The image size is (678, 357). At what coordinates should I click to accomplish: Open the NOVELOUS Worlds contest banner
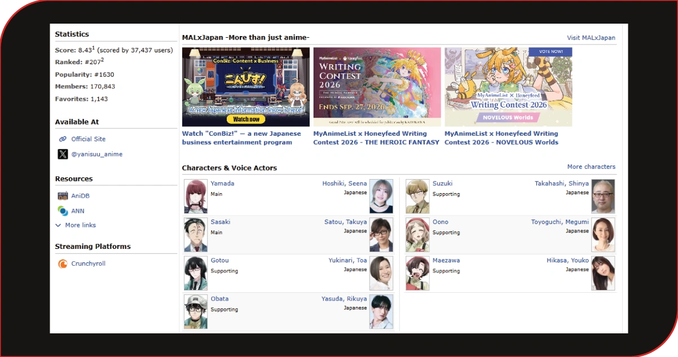pyautogui.click(x=508, y=87)
